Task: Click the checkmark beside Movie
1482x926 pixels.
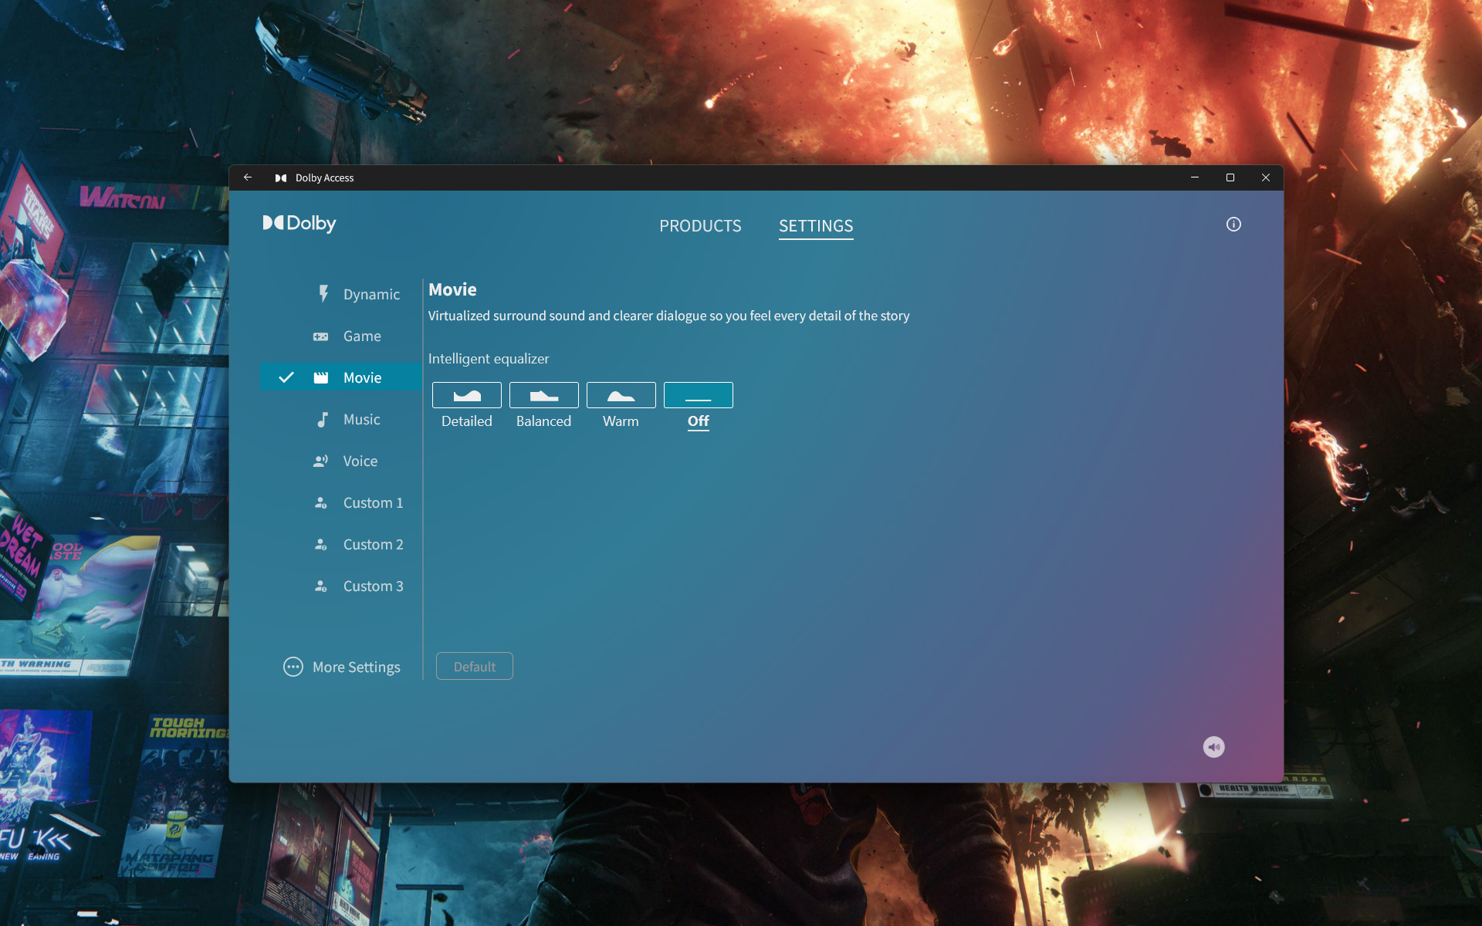Action: [286, 377]
